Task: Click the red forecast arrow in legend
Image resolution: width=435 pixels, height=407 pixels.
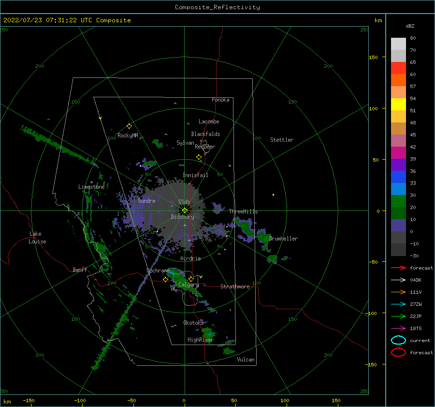Action: pyautogui.click(x=398, y=268)
